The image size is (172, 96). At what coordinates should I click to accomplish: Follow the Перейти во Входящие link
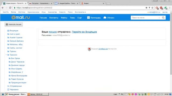pyautogui.click(x=84, y=32)
